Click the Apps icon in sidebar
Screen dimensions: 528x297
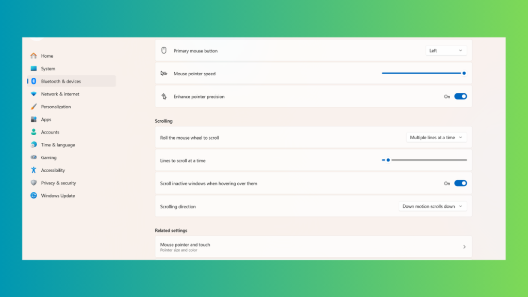(x=34, y=119)
